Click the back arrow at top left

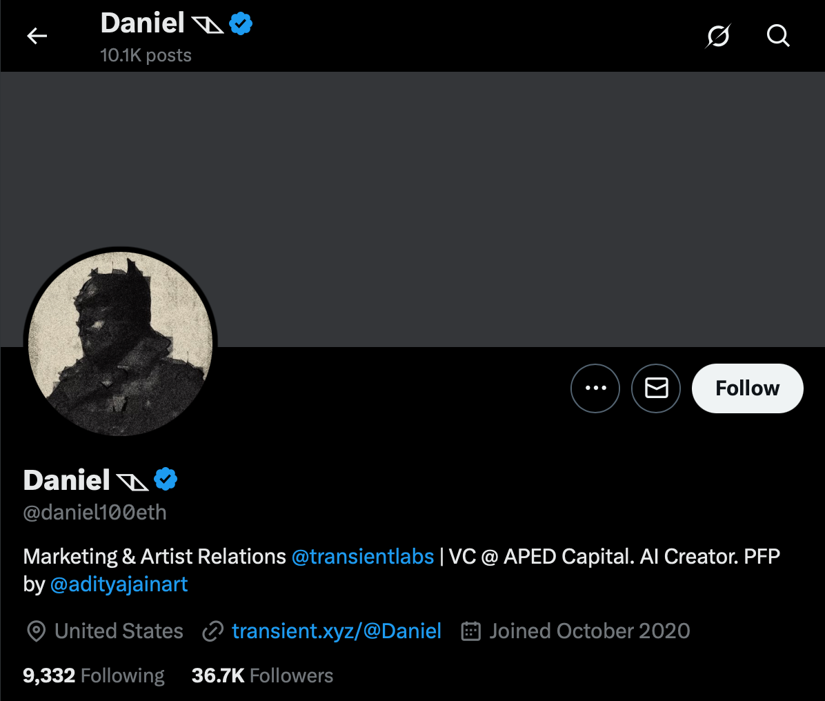37,36
